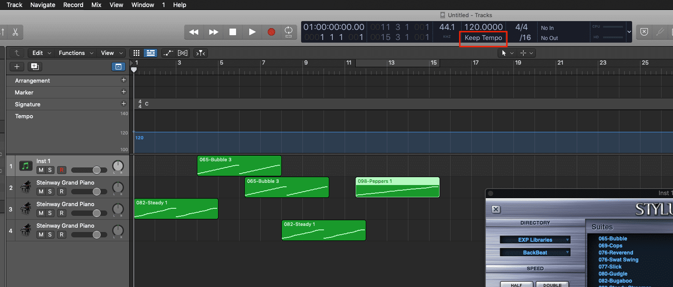Screen dimensions: 673x287
Task: Click the piano icon on track 4
Action: (26, 231)
